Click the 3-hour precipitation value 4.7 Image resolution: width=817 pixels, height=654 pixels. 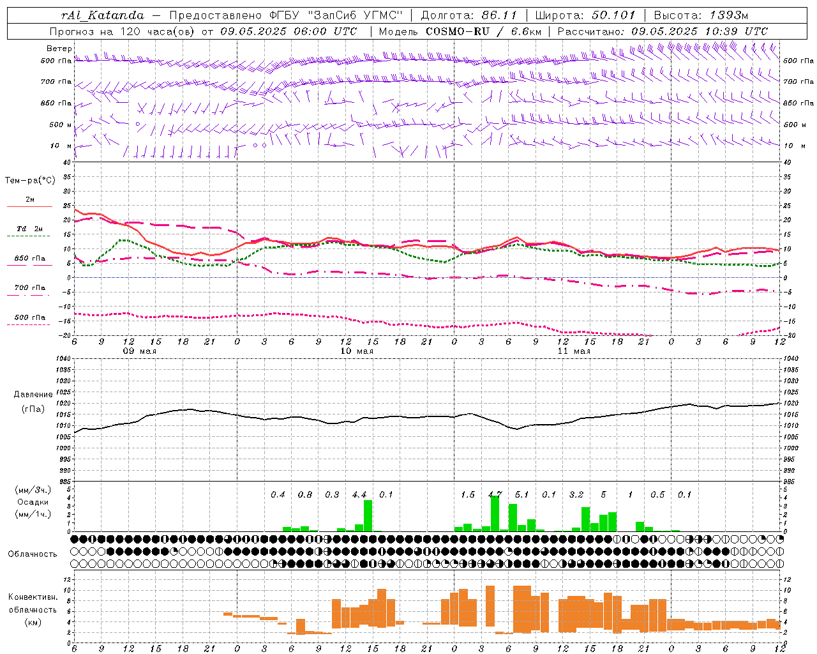tap(495, 494)
